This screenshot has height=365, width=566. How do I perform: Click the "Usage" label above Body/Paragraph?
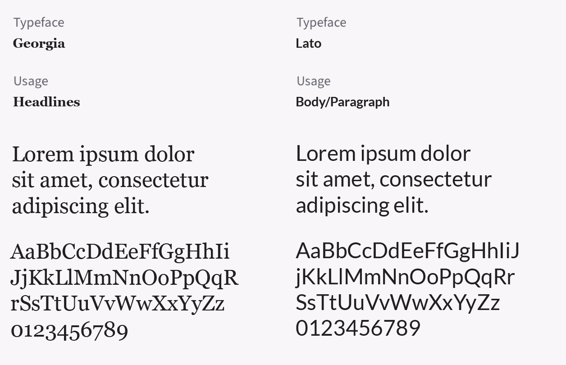coord(314,81)
